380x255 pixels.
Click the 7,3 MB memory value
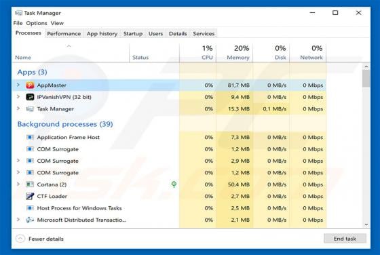[240, 137]
